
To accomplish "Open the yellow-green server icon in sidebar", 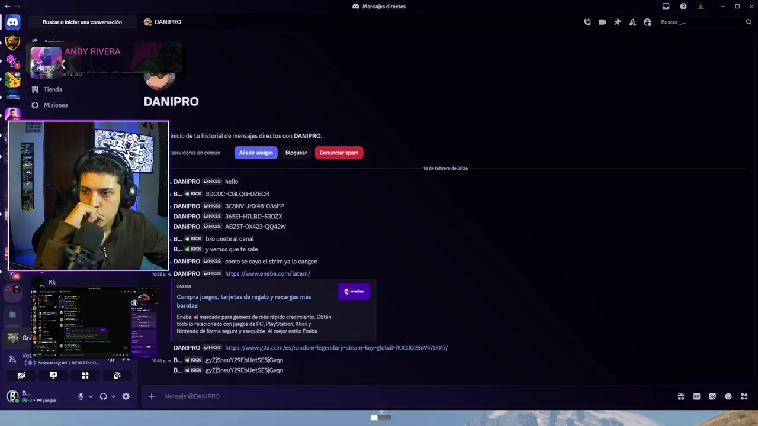I will [12, 79].
